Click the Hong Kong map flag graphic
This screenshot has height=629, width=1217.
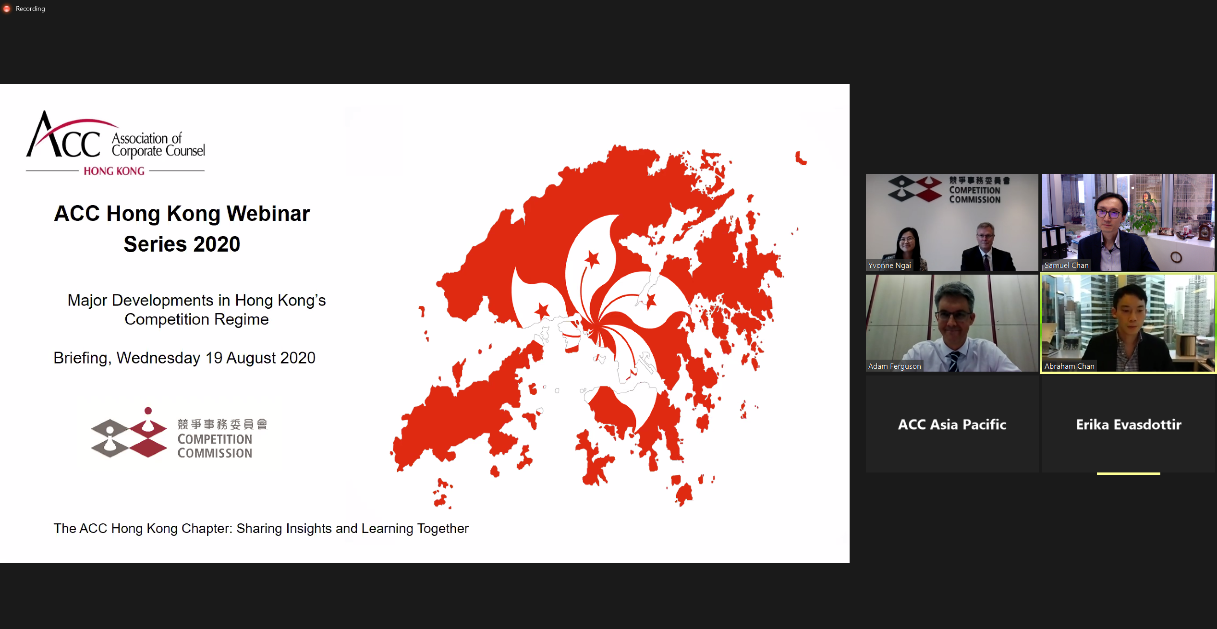click(x=598, y=326)
